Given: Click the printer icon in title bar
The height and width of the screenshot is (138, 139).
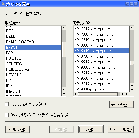Looking at the screenshot, I should tap(3, 4).
